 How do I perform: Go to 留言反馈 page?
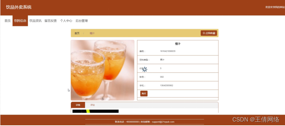click(x=50, y=21)
